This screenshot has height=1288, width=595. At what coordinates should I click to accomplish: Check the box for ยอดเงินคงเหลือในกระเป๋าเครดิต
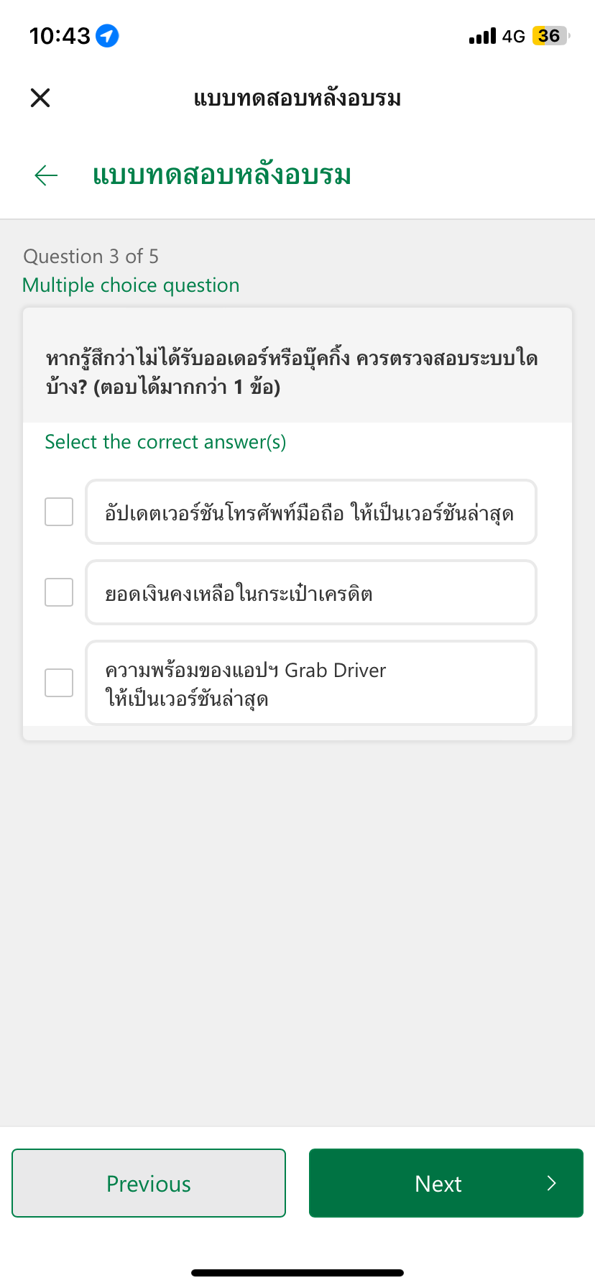(59, 592)
